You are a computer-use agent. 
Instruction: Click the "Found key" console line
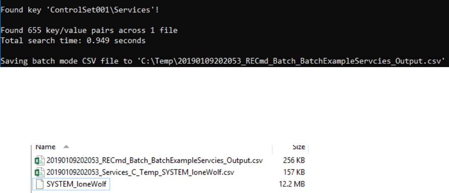80,10
